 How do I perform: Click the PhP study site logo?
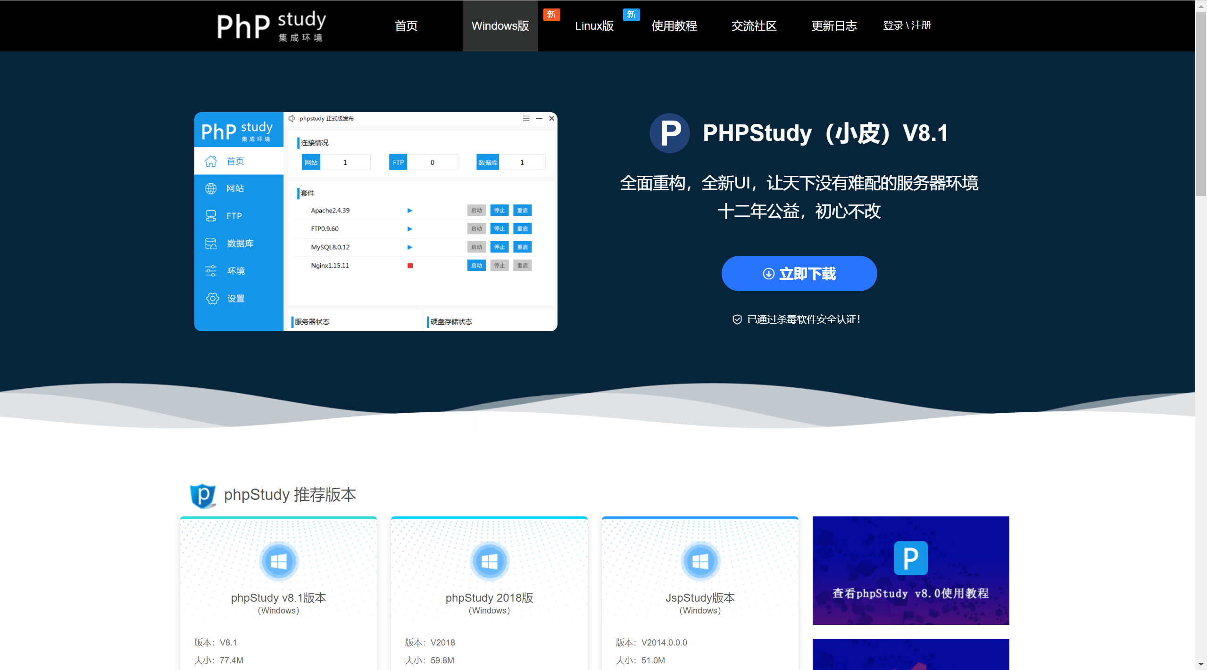(271, 26)
